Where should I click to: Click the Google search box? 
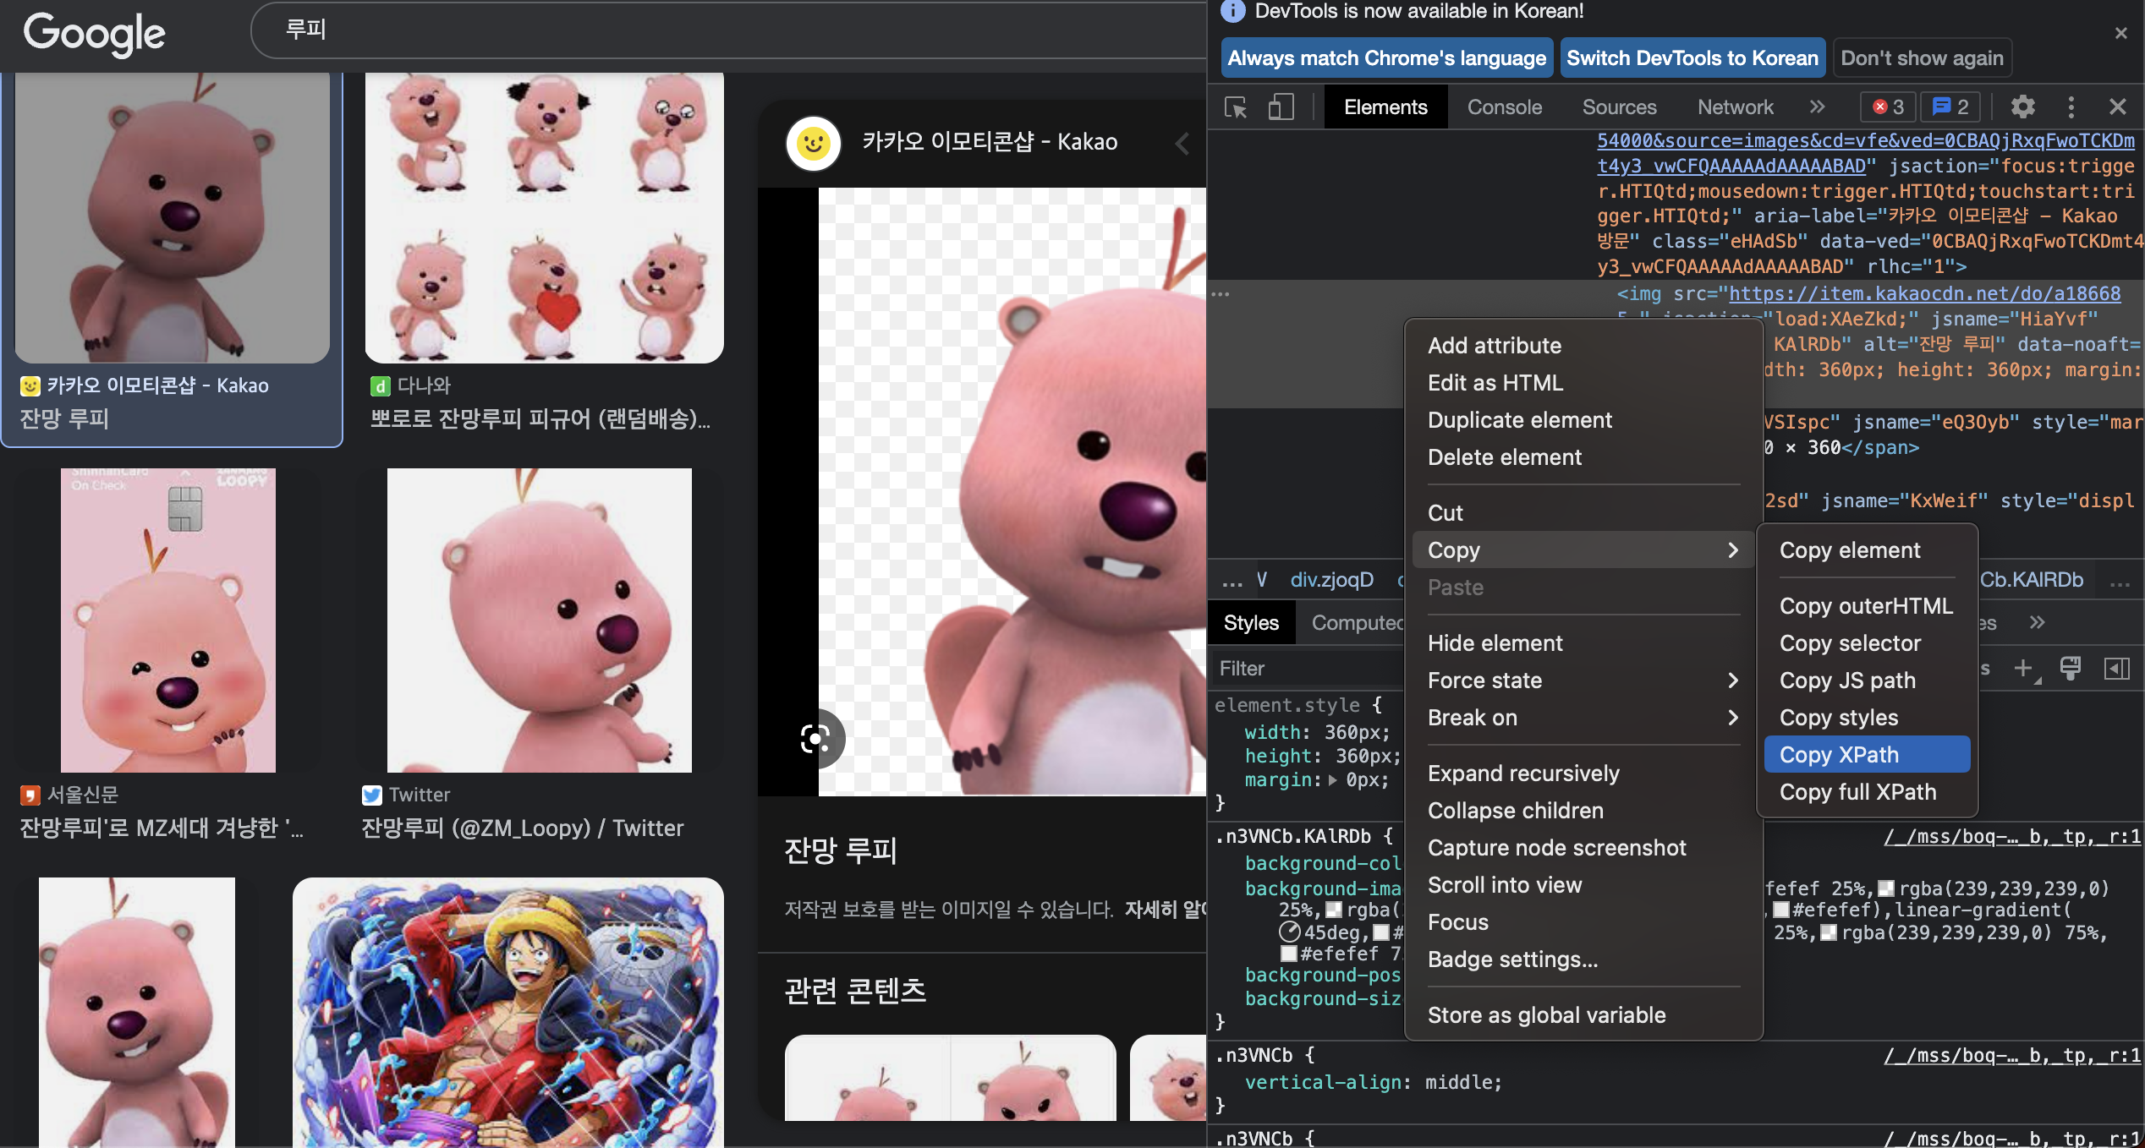coord(727,30)
